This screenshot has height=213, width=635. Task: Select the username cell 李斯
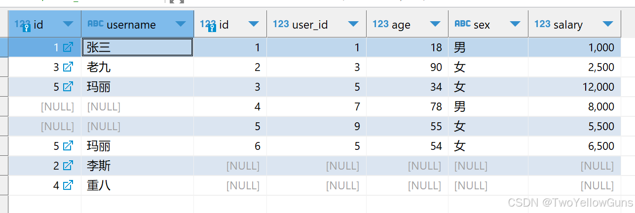tap(137, 166)
